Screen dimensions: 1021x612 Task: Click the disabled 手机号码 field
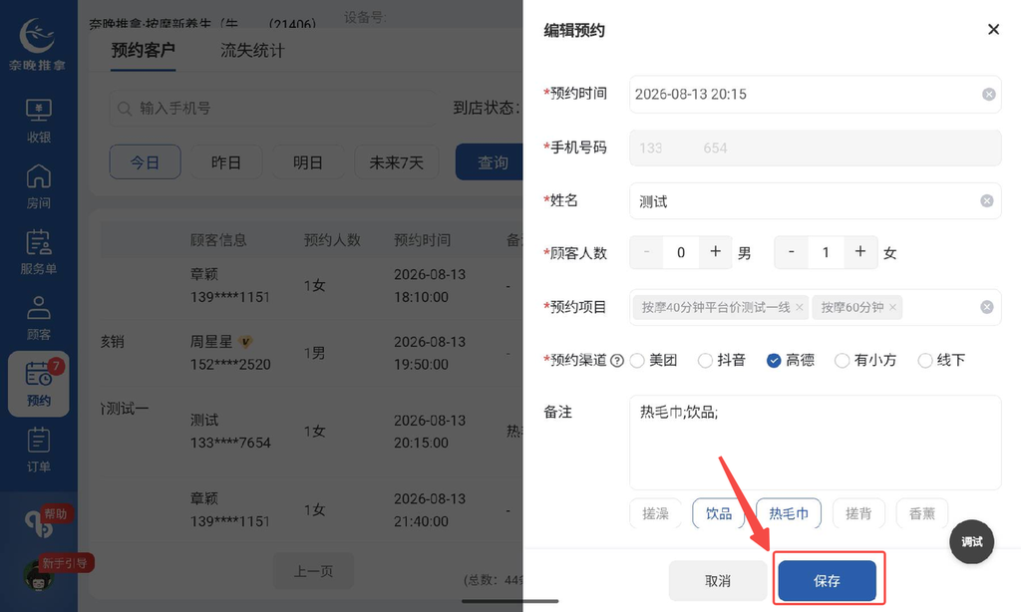pyautogui.click(x=815, y=148)
